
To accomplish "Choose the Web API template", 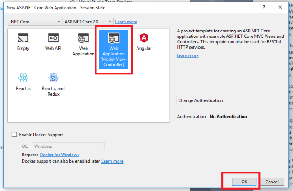I will point(53,42).
